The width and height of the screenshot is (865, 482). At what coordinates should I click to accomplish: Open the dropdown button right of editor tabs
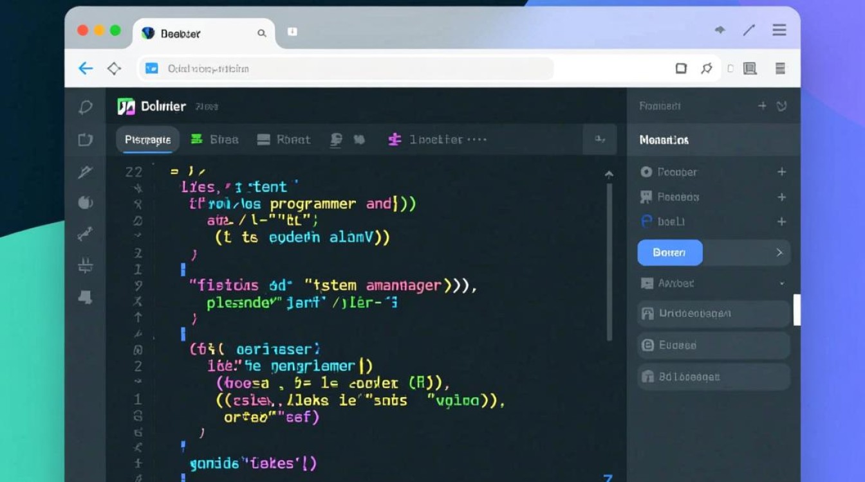(599, 139)
